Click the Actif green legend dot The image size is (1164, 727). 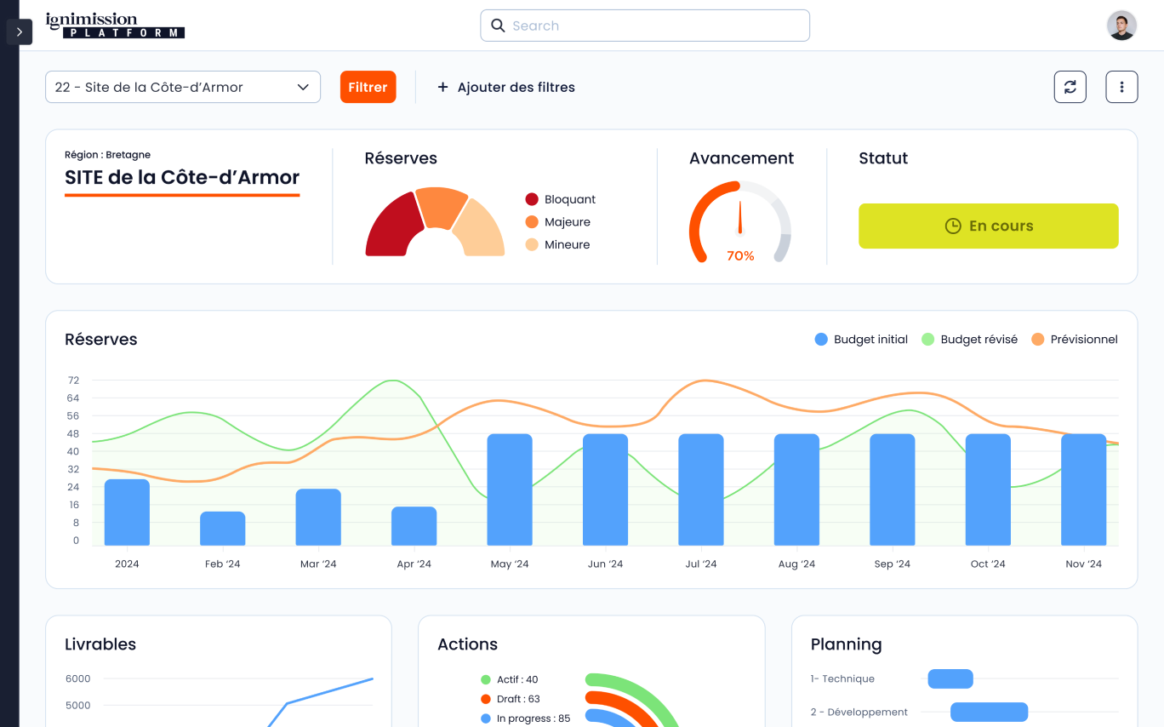(486, 680)
